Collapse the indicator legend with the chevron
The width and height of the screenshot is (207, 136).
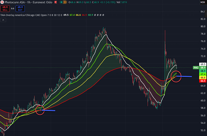point(4,20)
